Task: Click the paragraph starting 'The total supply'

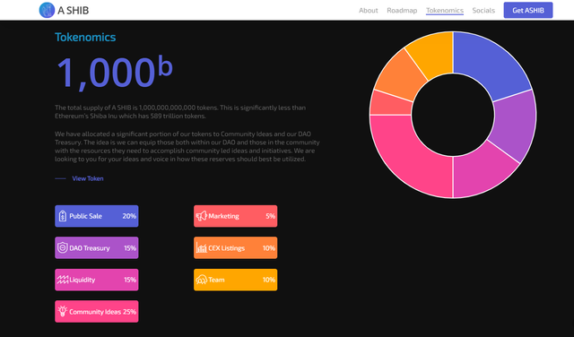Action: tap(180, 112)
